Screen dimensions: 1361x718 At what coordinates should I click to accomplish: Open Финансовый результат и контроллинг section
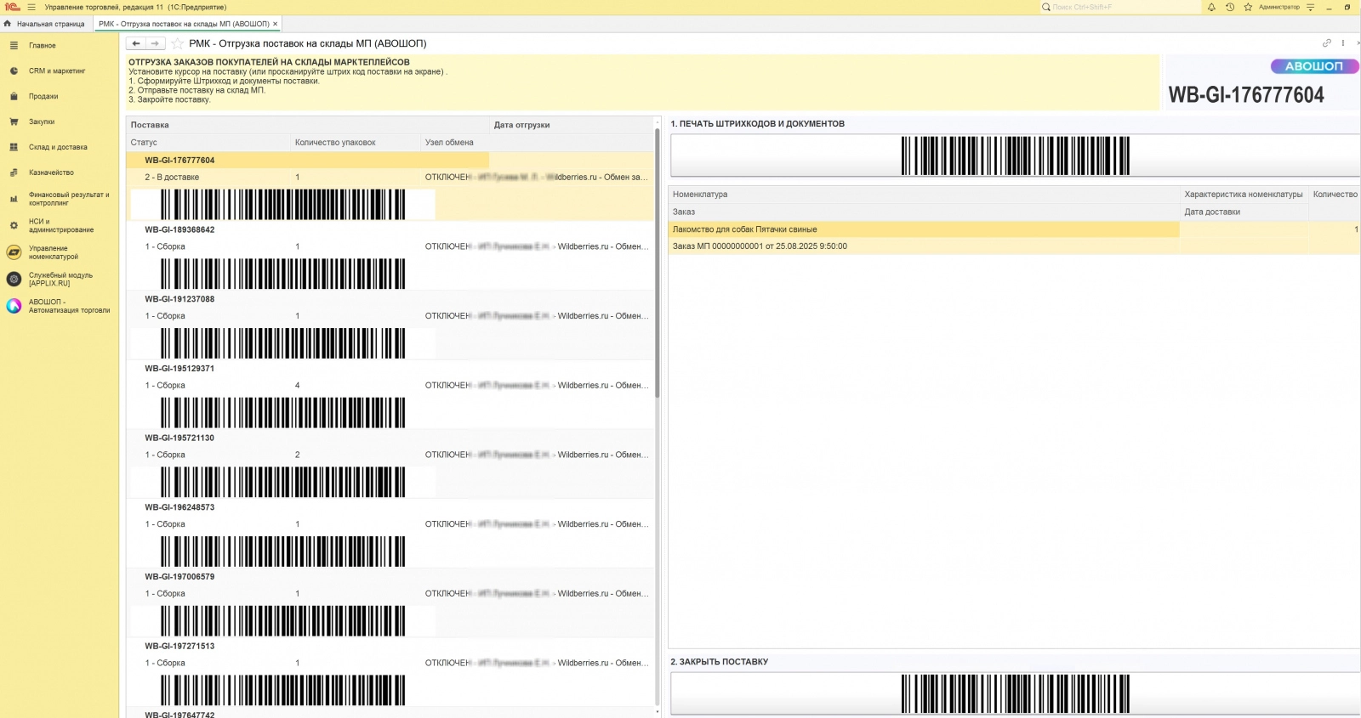69,199
